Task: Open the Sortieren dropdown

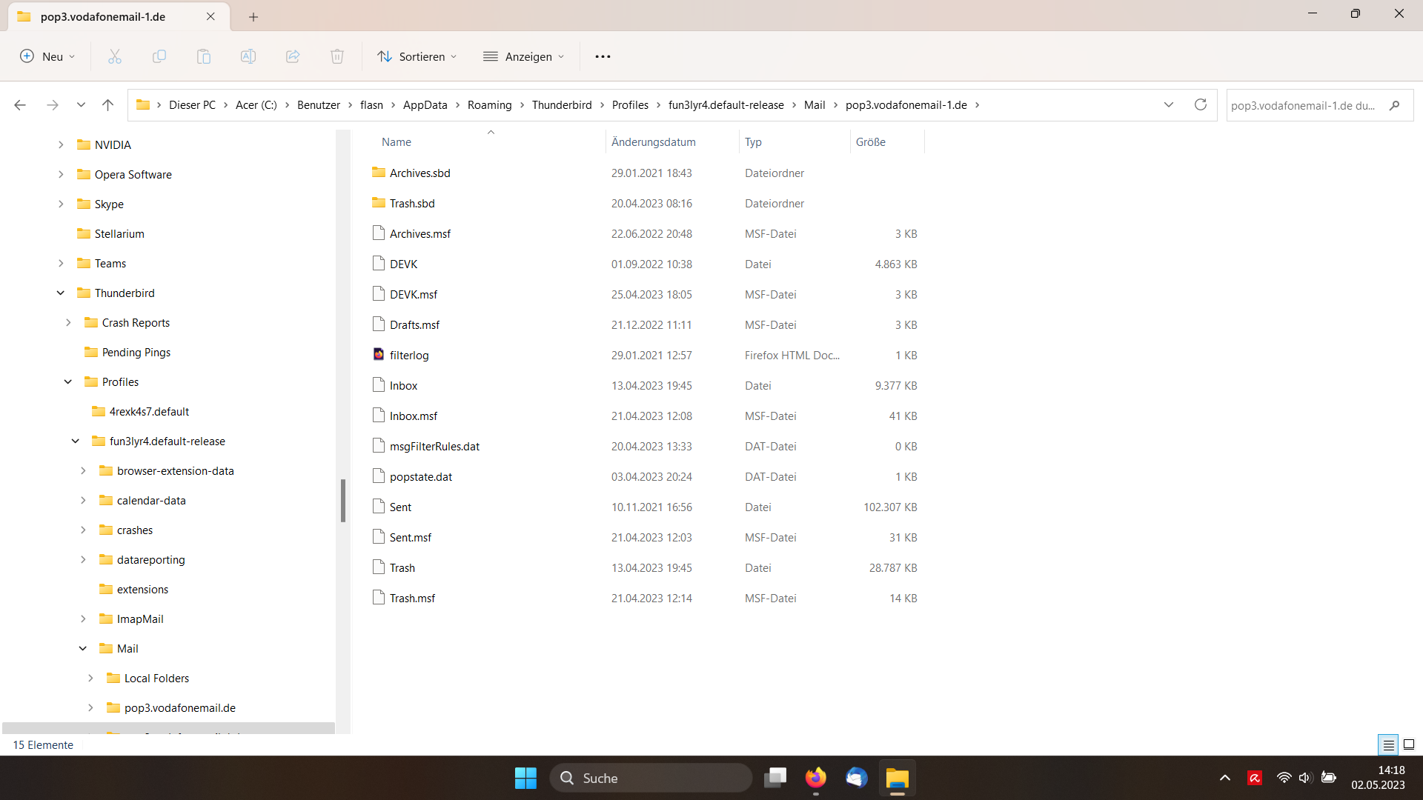Action: click(x=417, y=56)
